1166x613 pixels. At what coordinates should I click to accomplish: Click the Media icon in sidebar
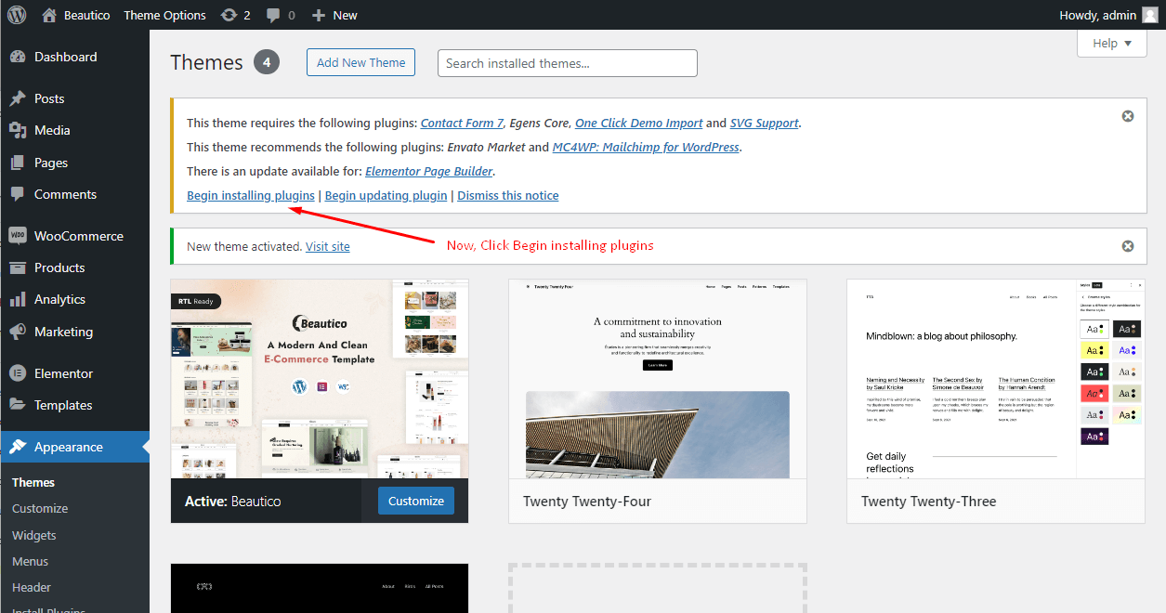(18, 130)
